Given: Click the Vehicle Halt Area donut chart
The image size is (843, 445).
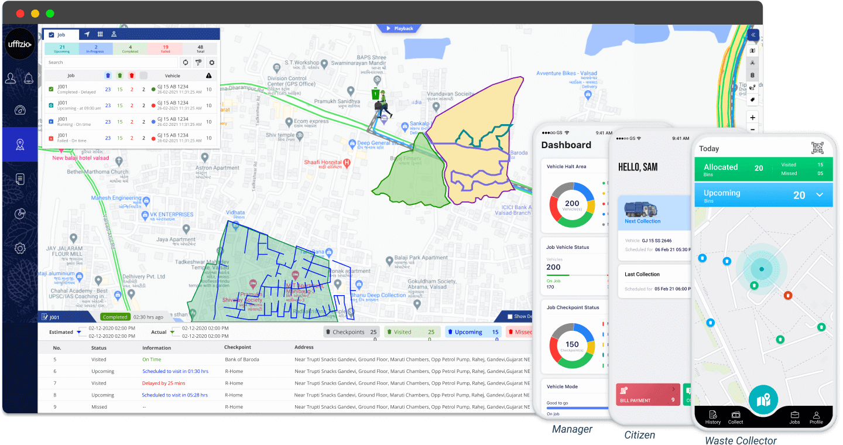Looking at the screenshot, I should click(x=571, y=204).
